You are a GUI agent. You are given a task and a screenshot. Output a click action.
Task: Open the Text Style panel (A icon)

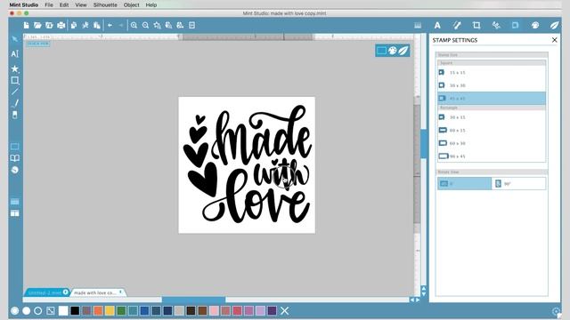coord(437,26)
